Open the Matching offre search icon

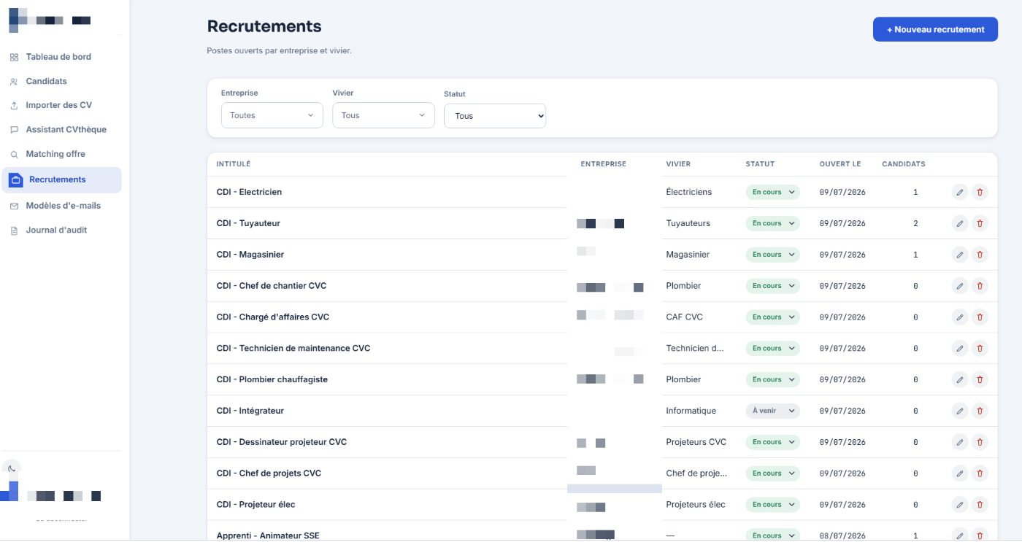[x=14, y=155]
